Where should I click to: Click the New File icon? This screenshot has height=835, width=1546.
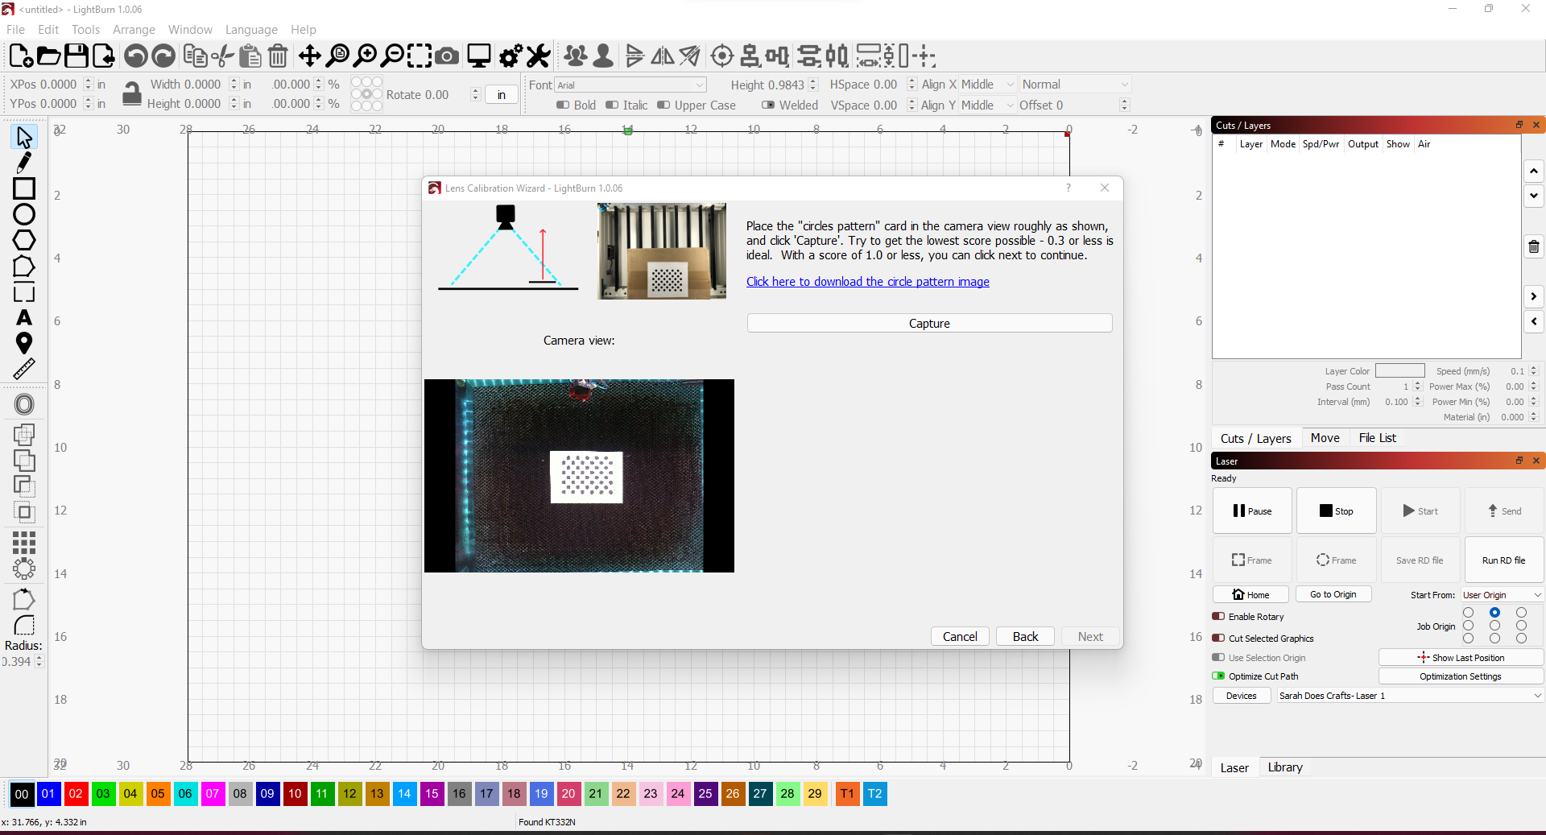click(x=21, y=56)
